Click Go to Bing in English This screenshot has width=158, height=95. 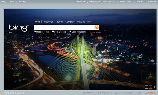pyautogui.click(x=14, y=93)
